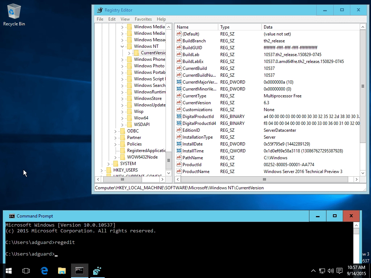Select the RegisteredApplications tree item
Screen dimensions: 371x278
click(x=146, y=151)
